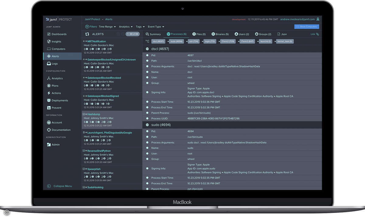Click the sudo (4694) section header
Viewport: 365px width, 219px height.
coord(232,125)
